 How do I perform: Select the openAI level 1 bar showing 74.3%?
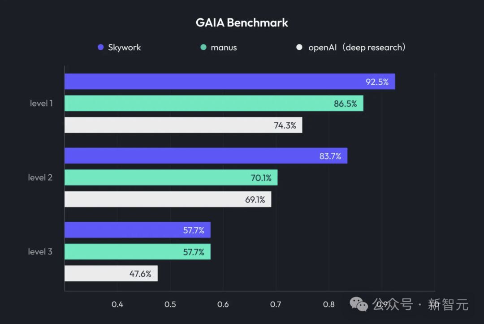pyautogui.click(x=183, y=125)
